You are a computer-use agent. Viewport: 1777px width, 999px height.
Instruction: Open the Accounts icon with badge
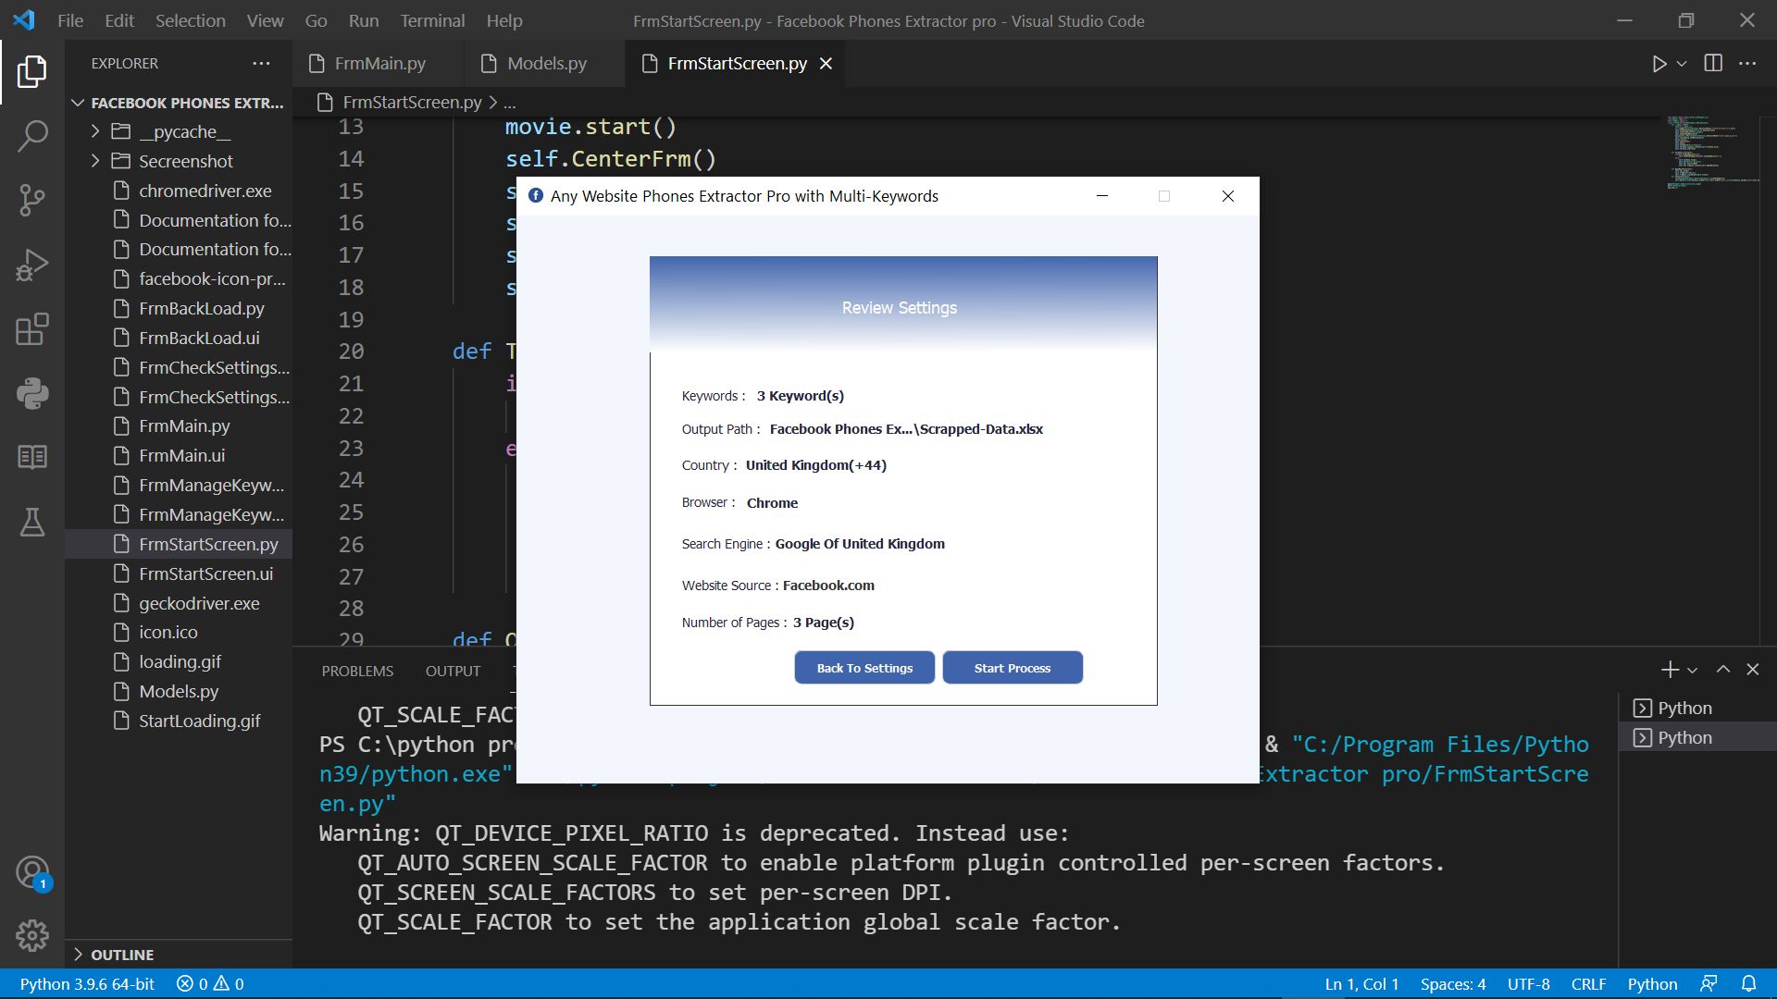[x=32, y=873]
